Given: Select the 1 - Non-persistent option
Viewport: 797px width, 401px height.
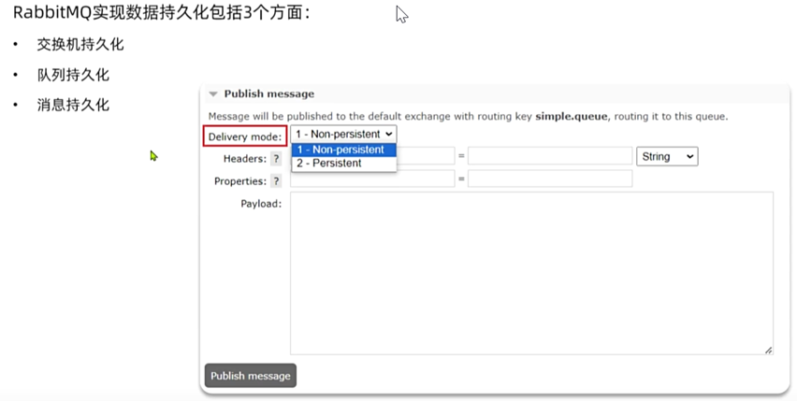Looking at the screenshot, I should [x=343, y=150].
